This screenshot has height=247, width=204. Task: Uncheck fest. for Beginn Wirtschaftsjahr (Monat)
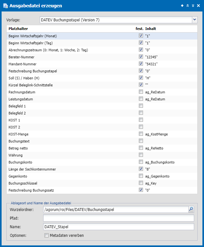(141, 36)
